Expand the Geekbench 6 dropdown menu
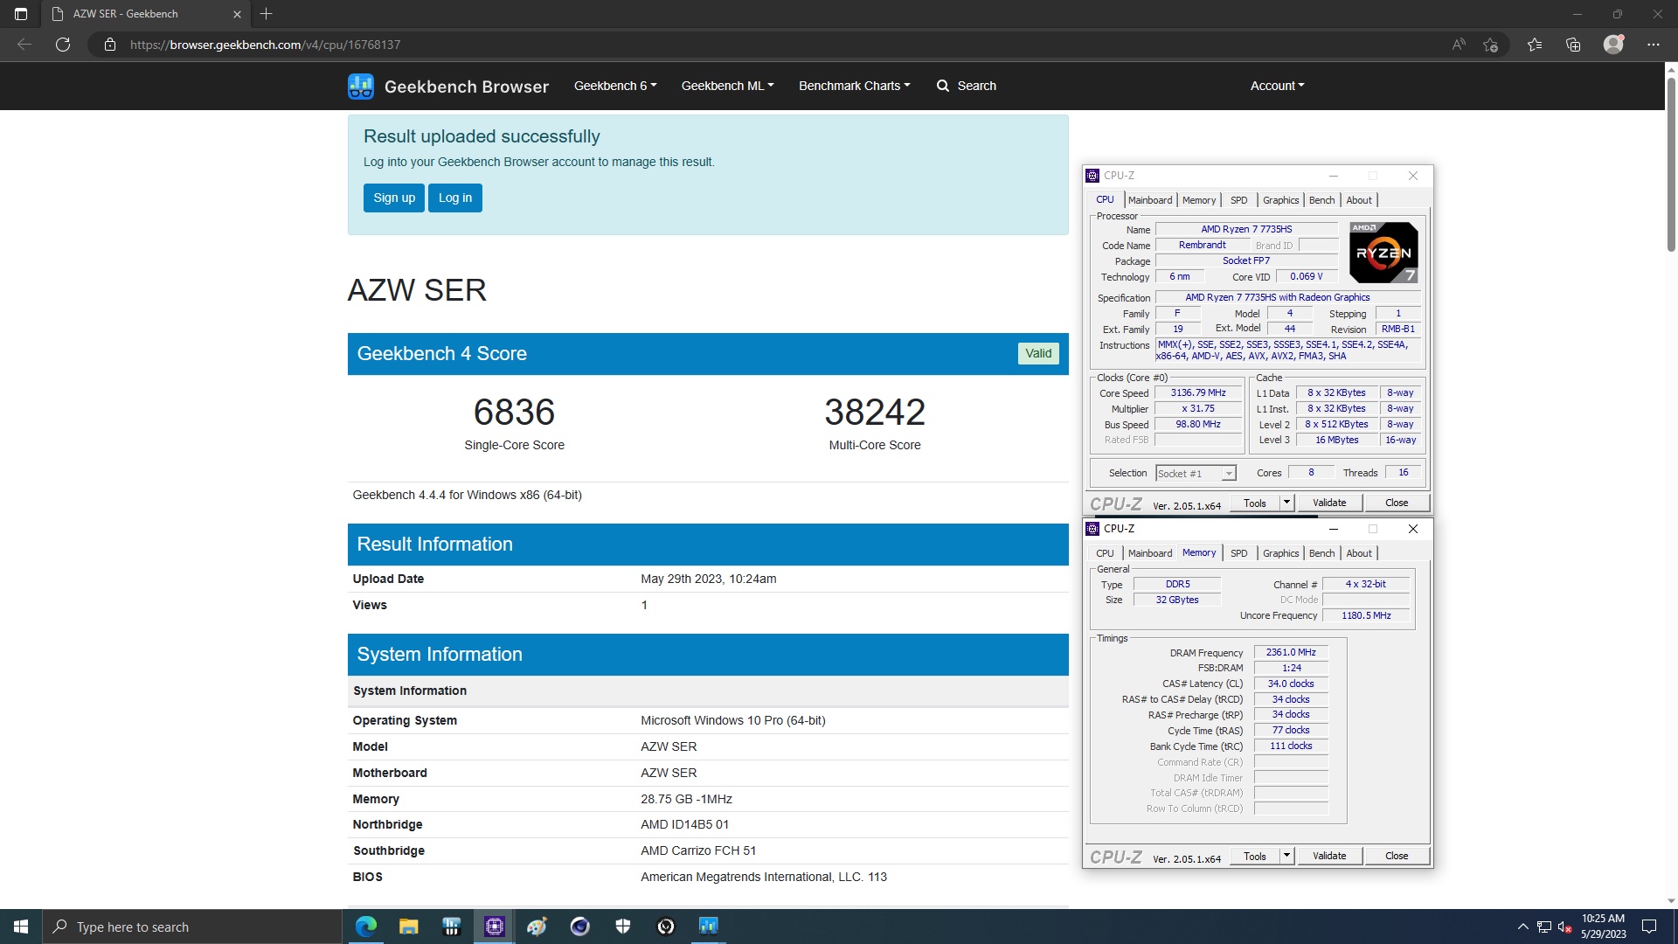1678x944 pixels. (x=615, y=86)
